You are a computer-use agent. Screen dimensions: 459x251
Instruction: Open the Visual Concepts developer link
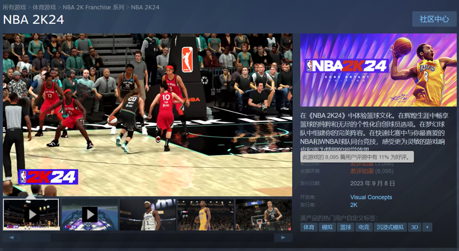tap(371, 197)
